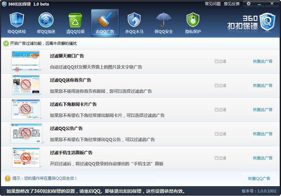Click the 提示：您的操作将在重启QQ后生效 tip text

tap(45, 178)
